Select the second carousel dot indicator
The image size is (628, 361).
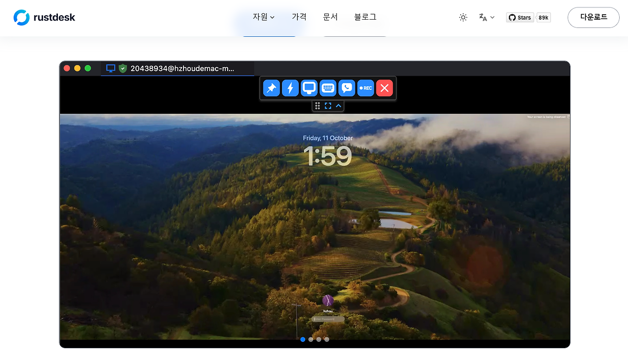311,339
